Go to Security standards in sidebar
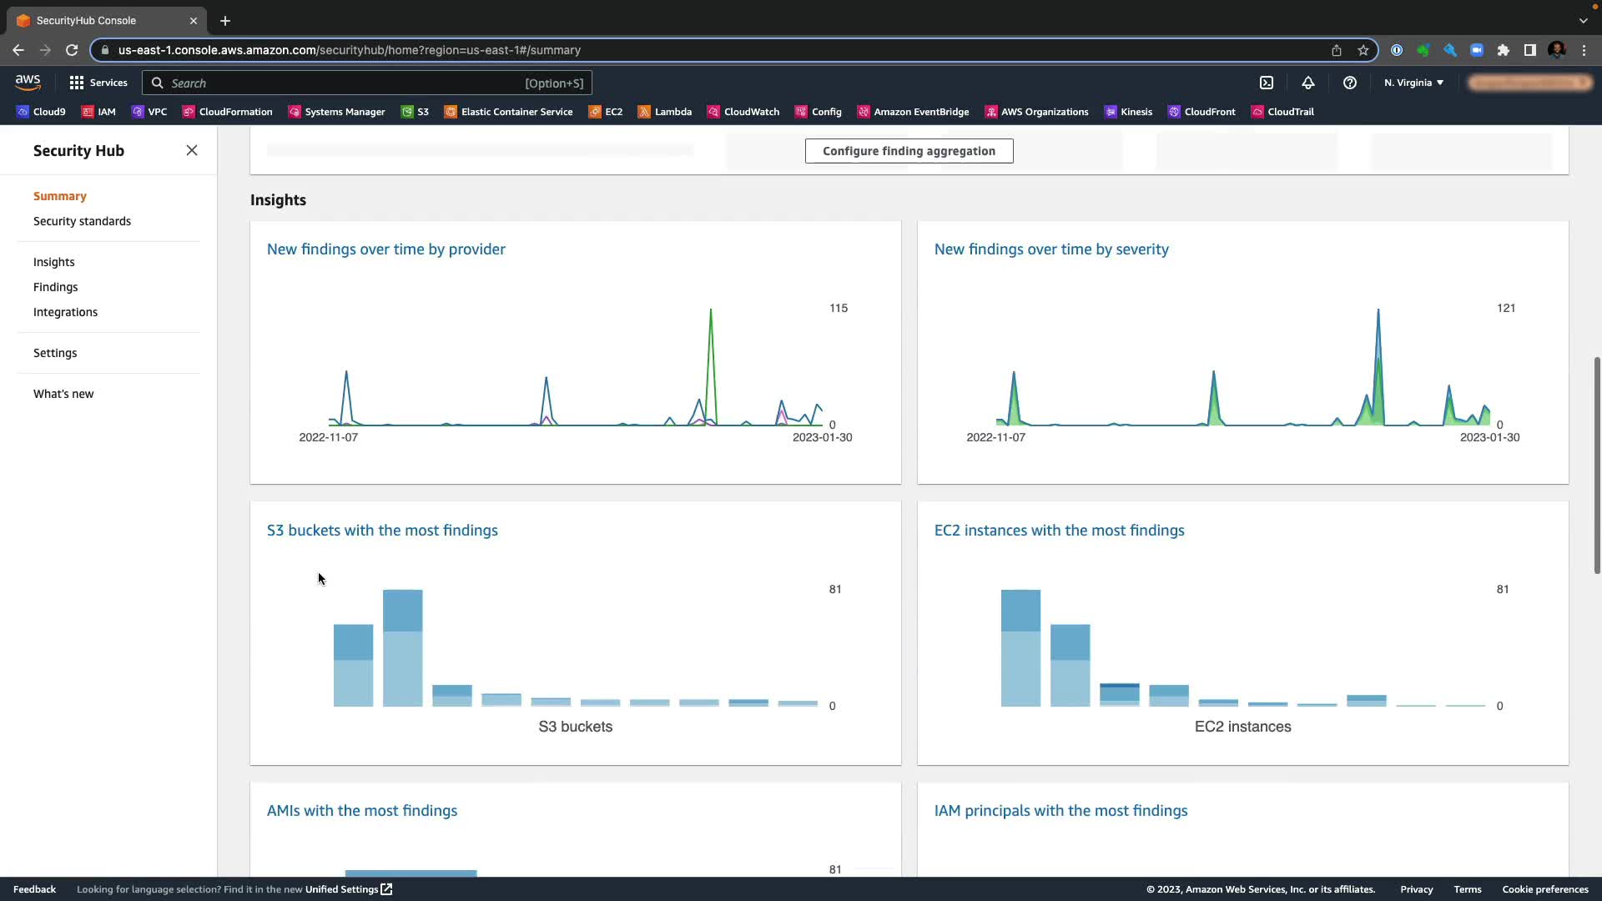Screen dimensions: 1602x901 [82, 221]
